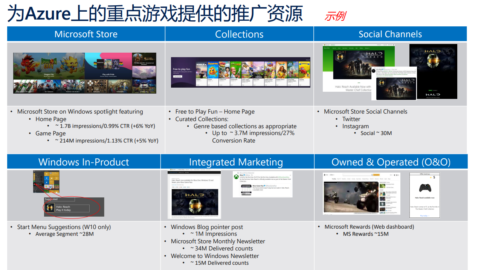
Task: Click the 'Social ~30M' line
Action: 376,133
